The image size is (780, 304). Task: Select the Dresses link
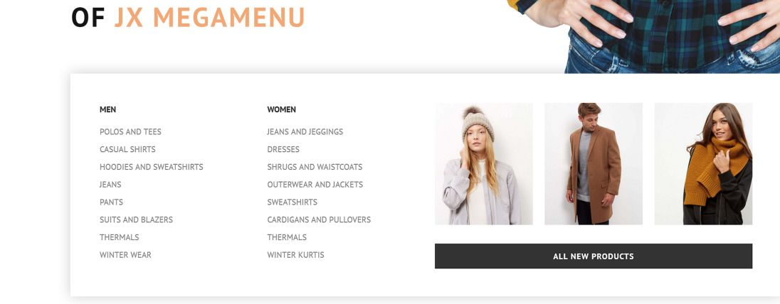(283, 149)
